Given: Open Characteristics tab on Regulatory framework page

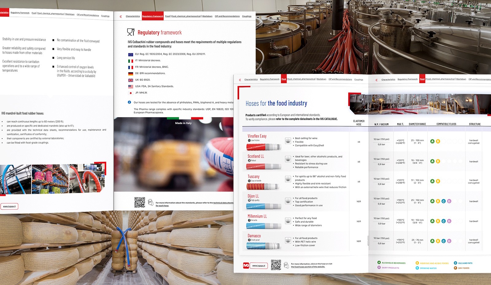Looking at the screenshot, I should [133, 16].
